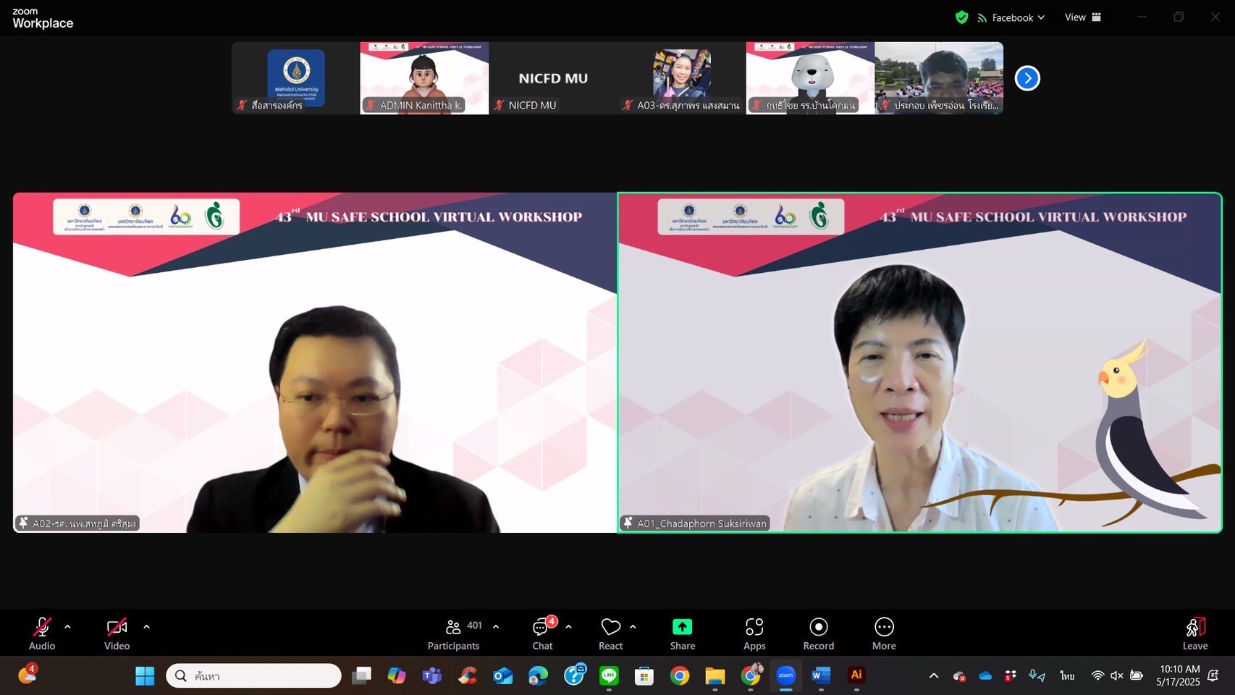
Task: Start recording with Record button
Action: point(818,633)
